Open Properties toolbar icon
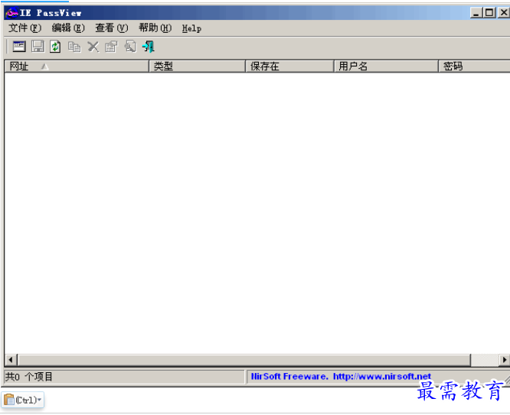This screenshot has width=510, height=415. (111, 47)
